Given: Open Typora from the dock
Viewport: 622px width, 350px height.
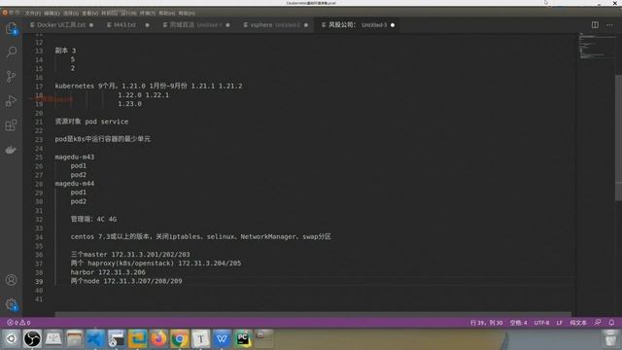Looking at the screenshot, I should [x=201, y=339].
